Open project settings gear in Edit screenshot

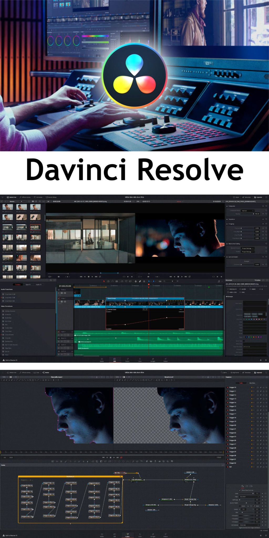[x=266, y=360]
